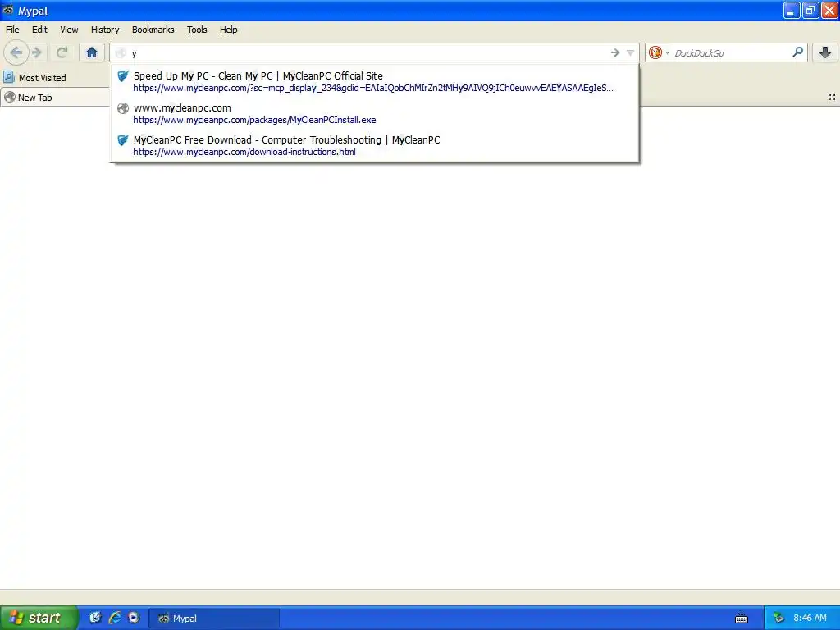Open the address bar history dropdown
The width and height of the screenshot is (840, 630).
tap(630, 52)
